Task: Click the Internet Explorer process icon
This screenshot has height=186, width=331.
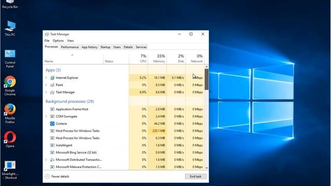Action: (x=52, y=78)
